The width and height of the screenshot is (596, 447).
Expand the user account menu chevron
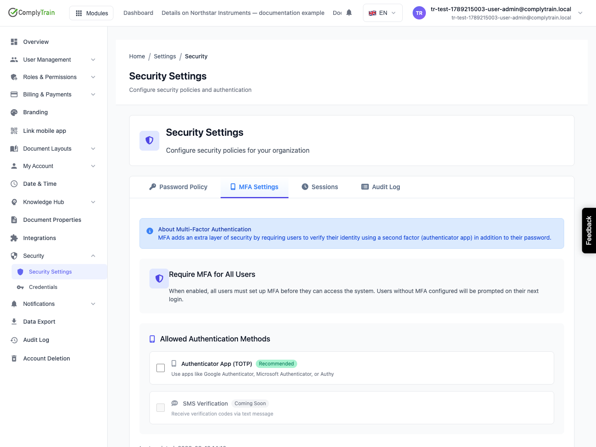tap(580, 13)
